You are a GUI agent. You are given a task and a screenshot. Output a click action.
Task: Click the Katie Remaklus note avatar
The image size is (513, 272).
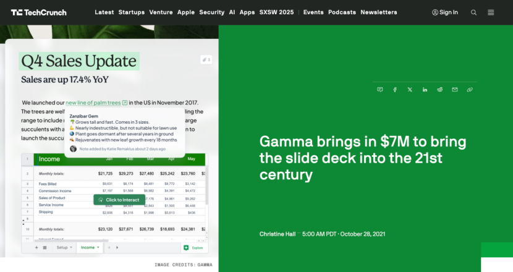pos(74,149)
